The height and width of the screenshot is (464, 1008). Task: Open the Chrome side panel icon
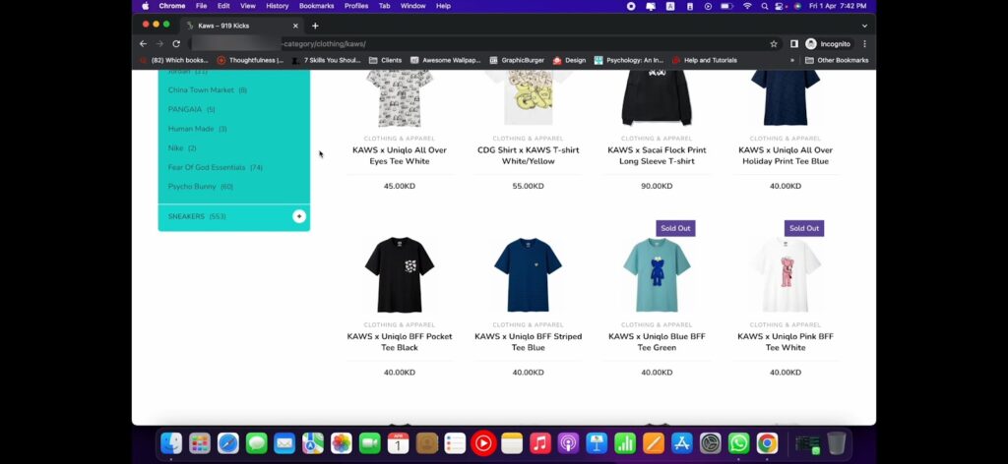coord(794,43)
